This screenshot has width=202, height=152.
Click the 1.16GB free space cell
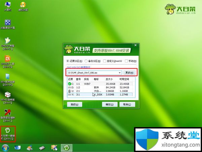[124, 91]
